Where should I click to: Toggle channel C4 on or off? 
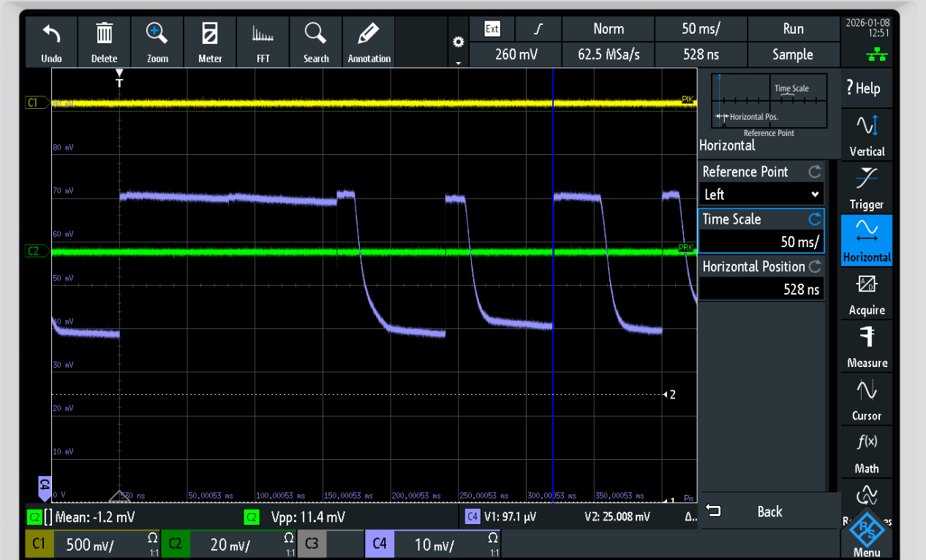(x=380, y=544)
